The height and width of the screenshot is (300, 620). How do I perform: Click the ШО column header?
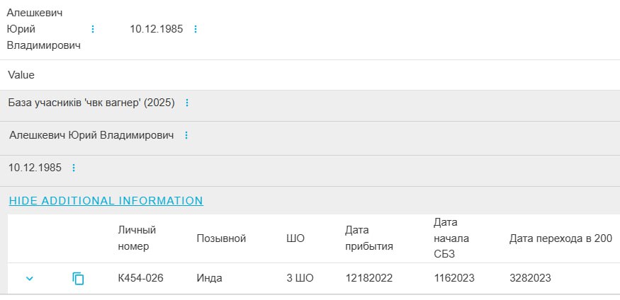(x=295, y=238)
